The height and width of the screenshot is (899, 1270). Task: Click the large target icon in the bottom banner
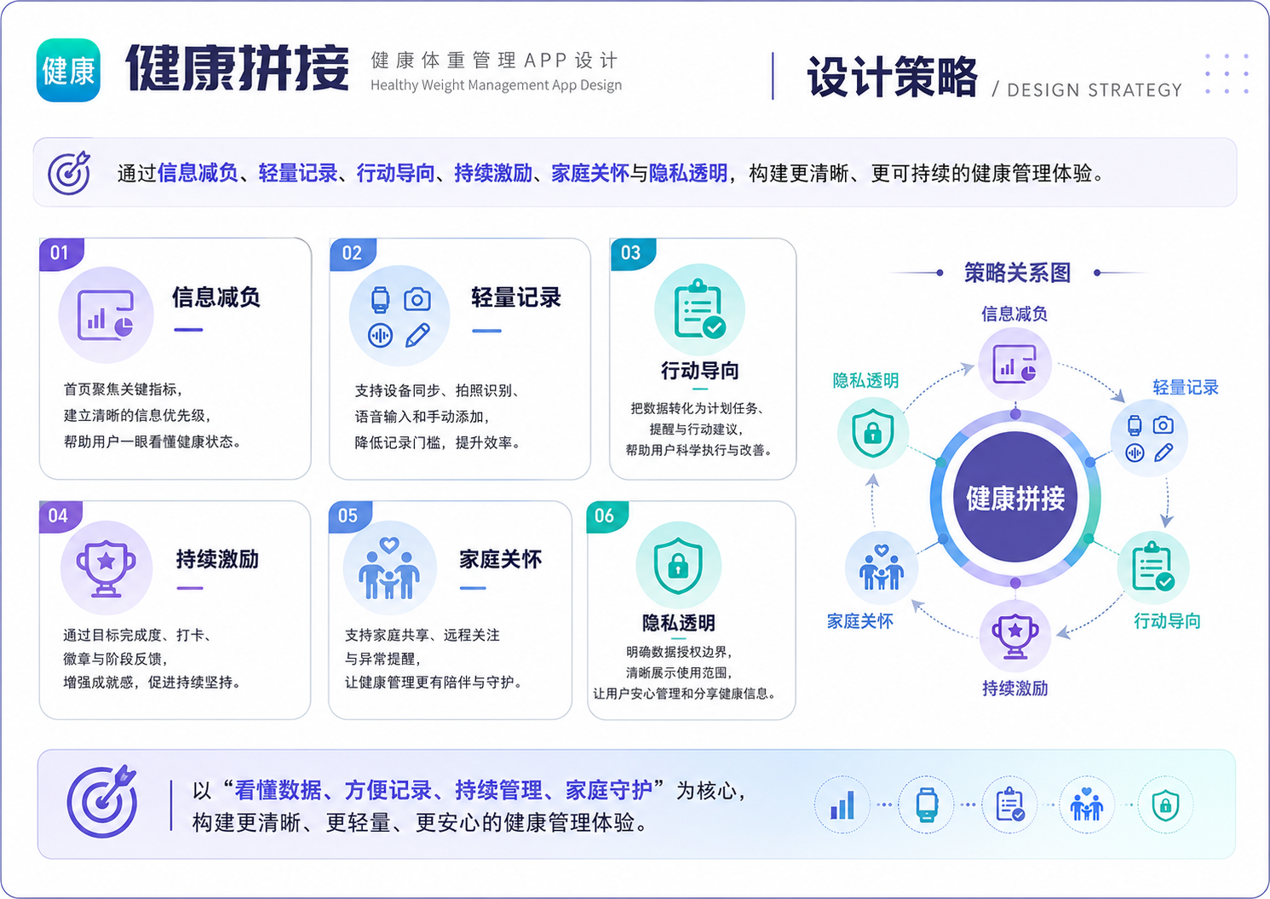pyautogui.click(x=103, y=801)
